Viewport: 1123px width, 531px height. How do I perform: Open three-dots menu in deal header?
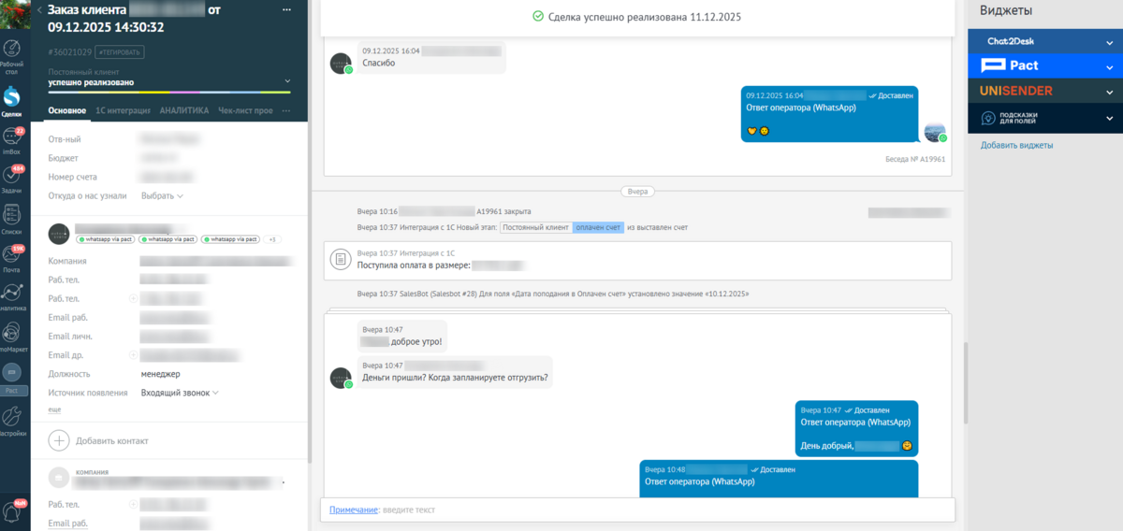[286, 9]
